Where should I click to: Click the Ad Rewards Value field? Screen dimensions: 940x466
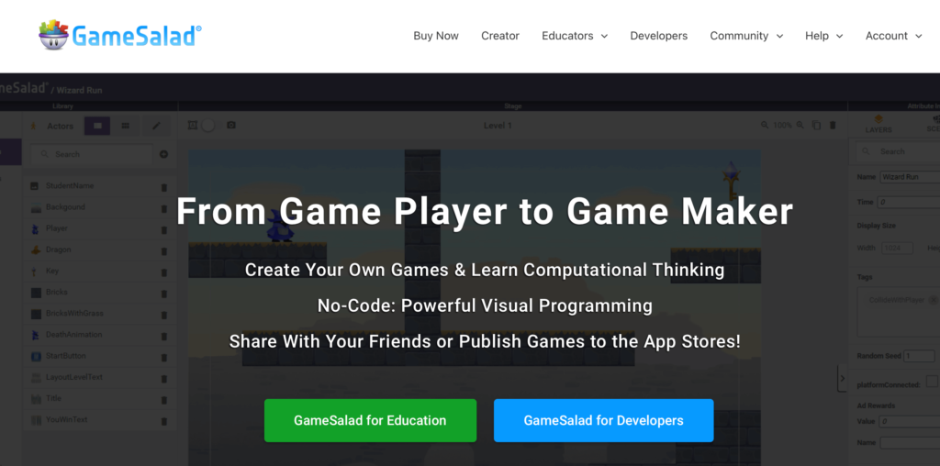910,422
